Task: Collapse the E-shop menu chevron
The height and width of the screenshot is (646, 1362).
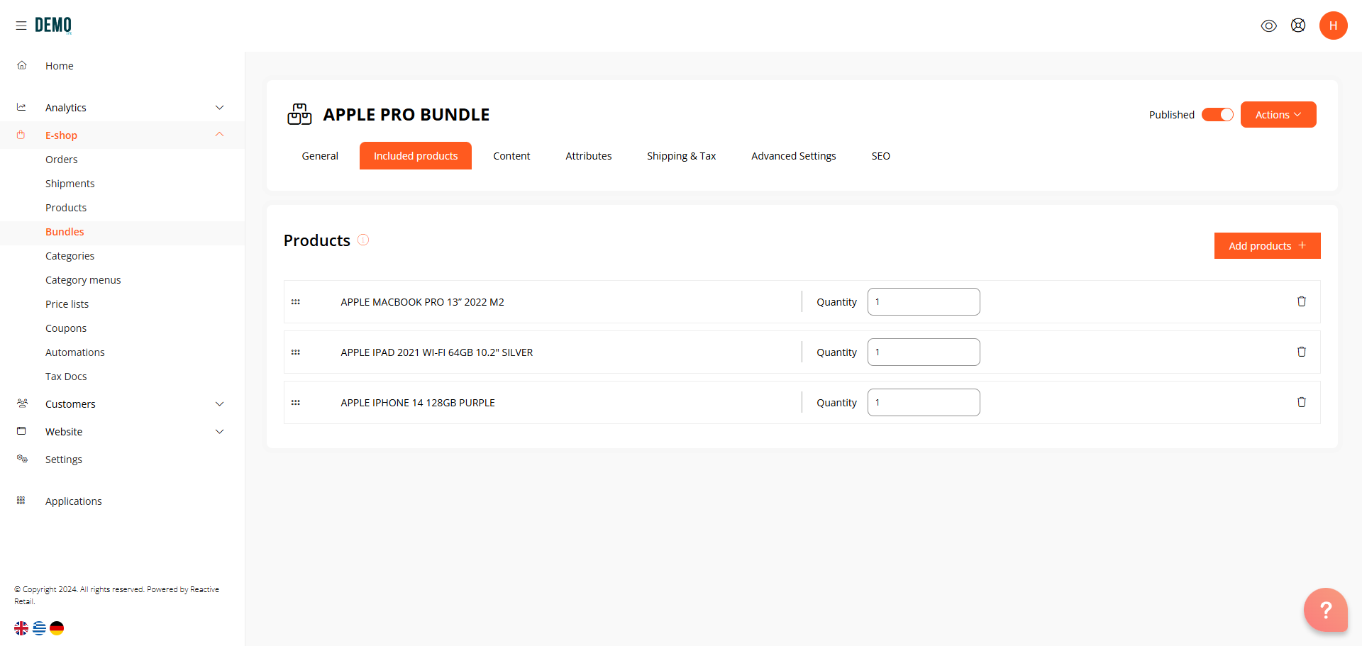Action: 220,135
